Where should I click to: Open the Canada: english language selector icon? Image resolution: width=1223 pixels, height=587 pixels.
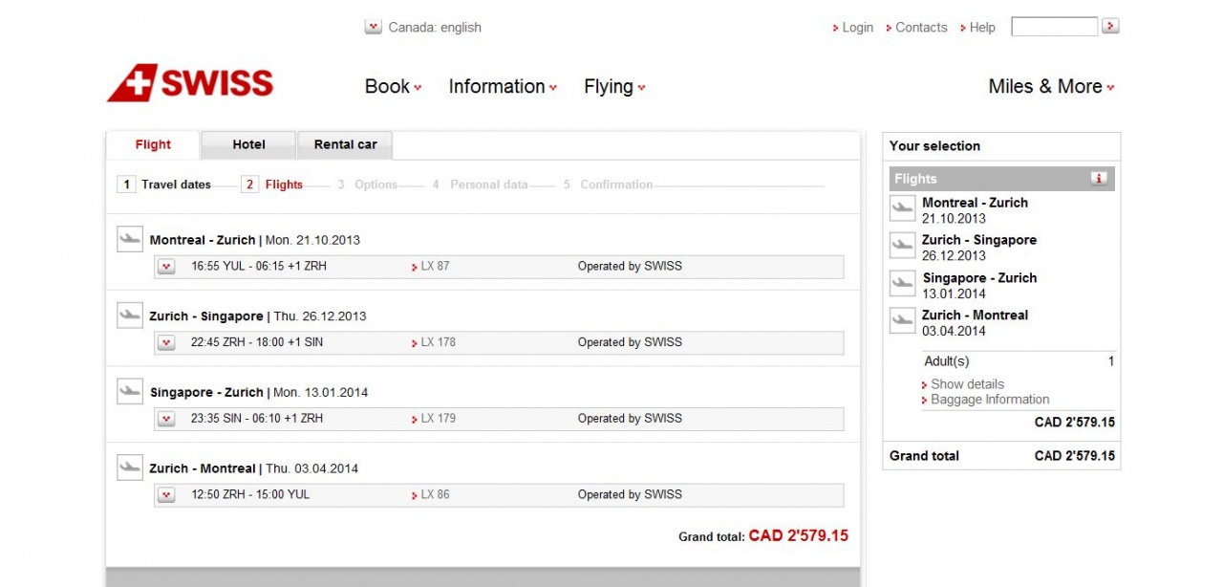pos(374,27)
